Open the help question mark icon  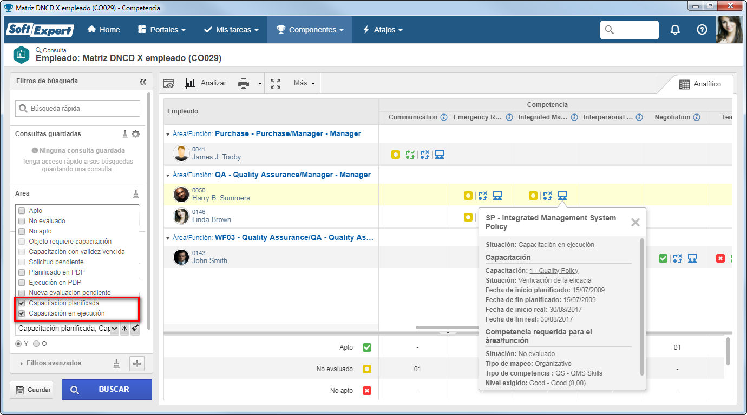pos(702,30)
